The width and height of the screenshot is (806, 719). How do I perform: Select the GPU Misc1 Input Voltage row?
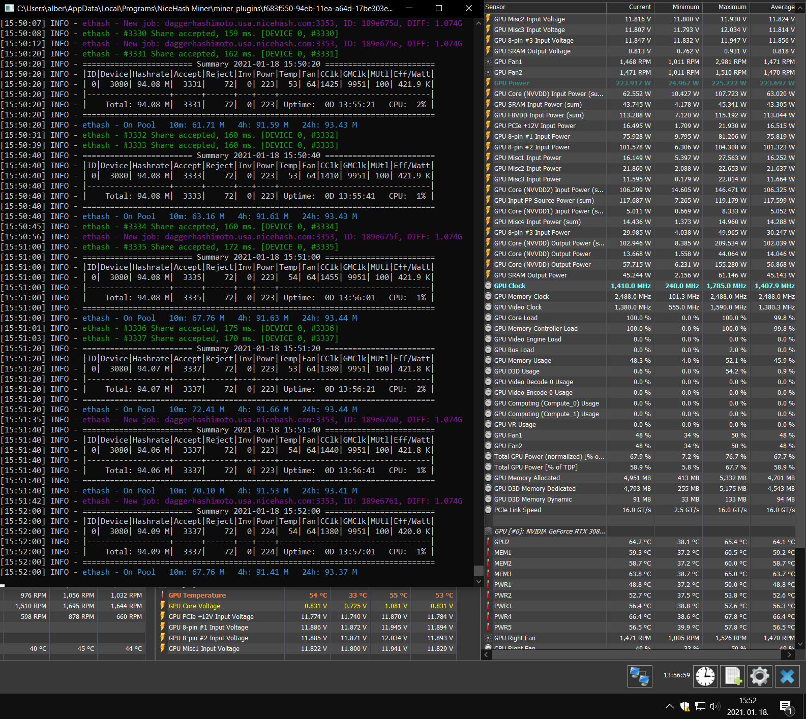307,648
